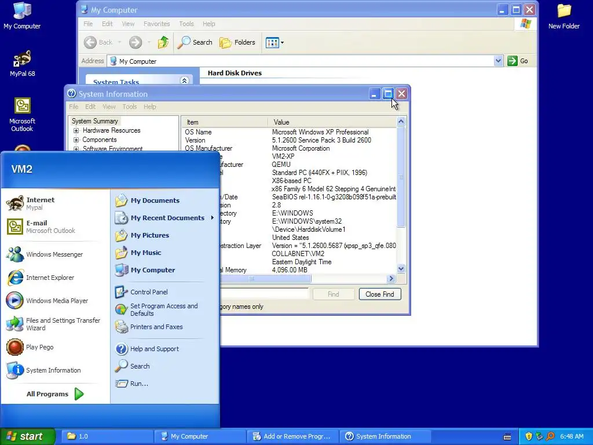The width and height of the screenshot is (593, 445).
Task: Open My Computer desktop icon
Action: [22, 15]
